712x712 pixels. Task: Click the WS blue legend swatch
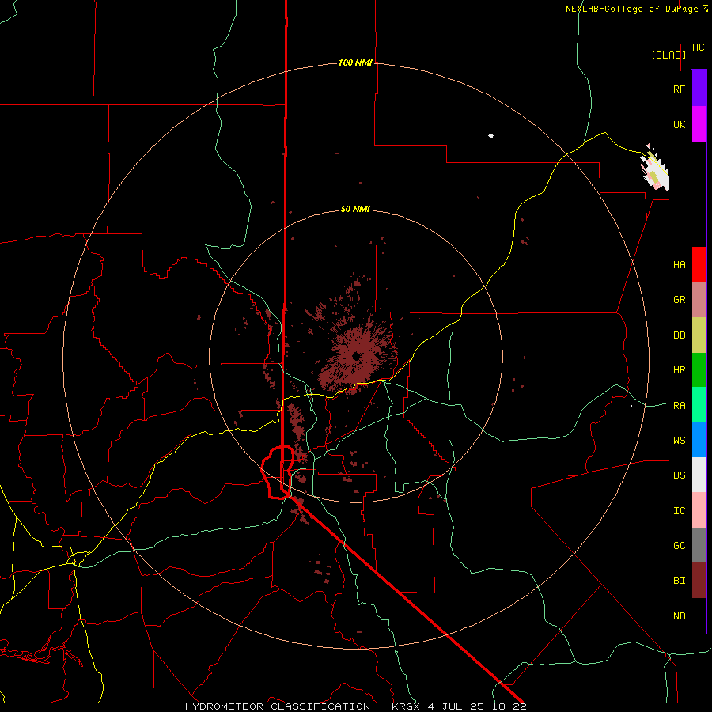699,440
